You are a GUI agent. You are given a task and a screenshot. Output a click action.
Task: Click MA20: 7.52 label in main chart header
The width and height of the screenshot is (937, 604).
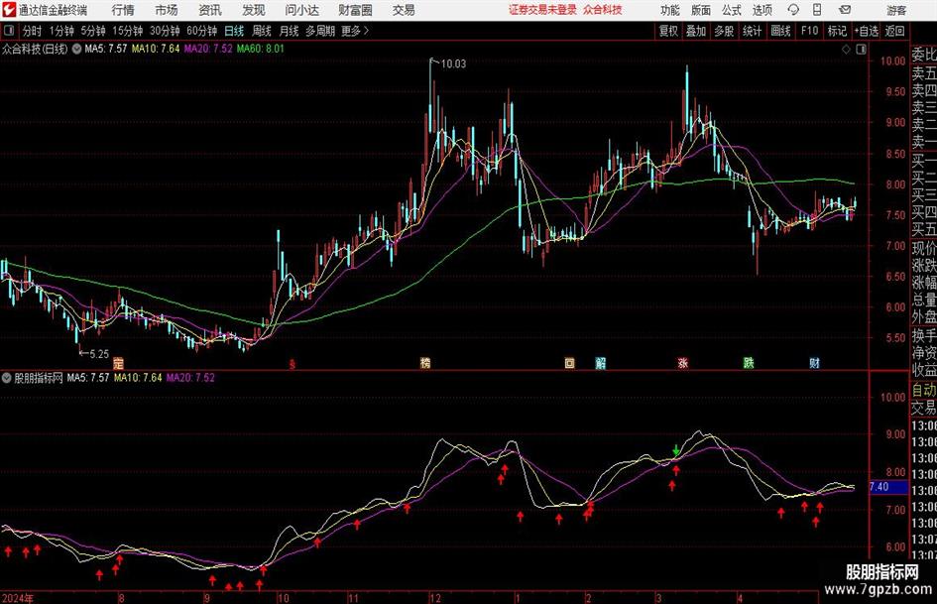tap(208, 49)
